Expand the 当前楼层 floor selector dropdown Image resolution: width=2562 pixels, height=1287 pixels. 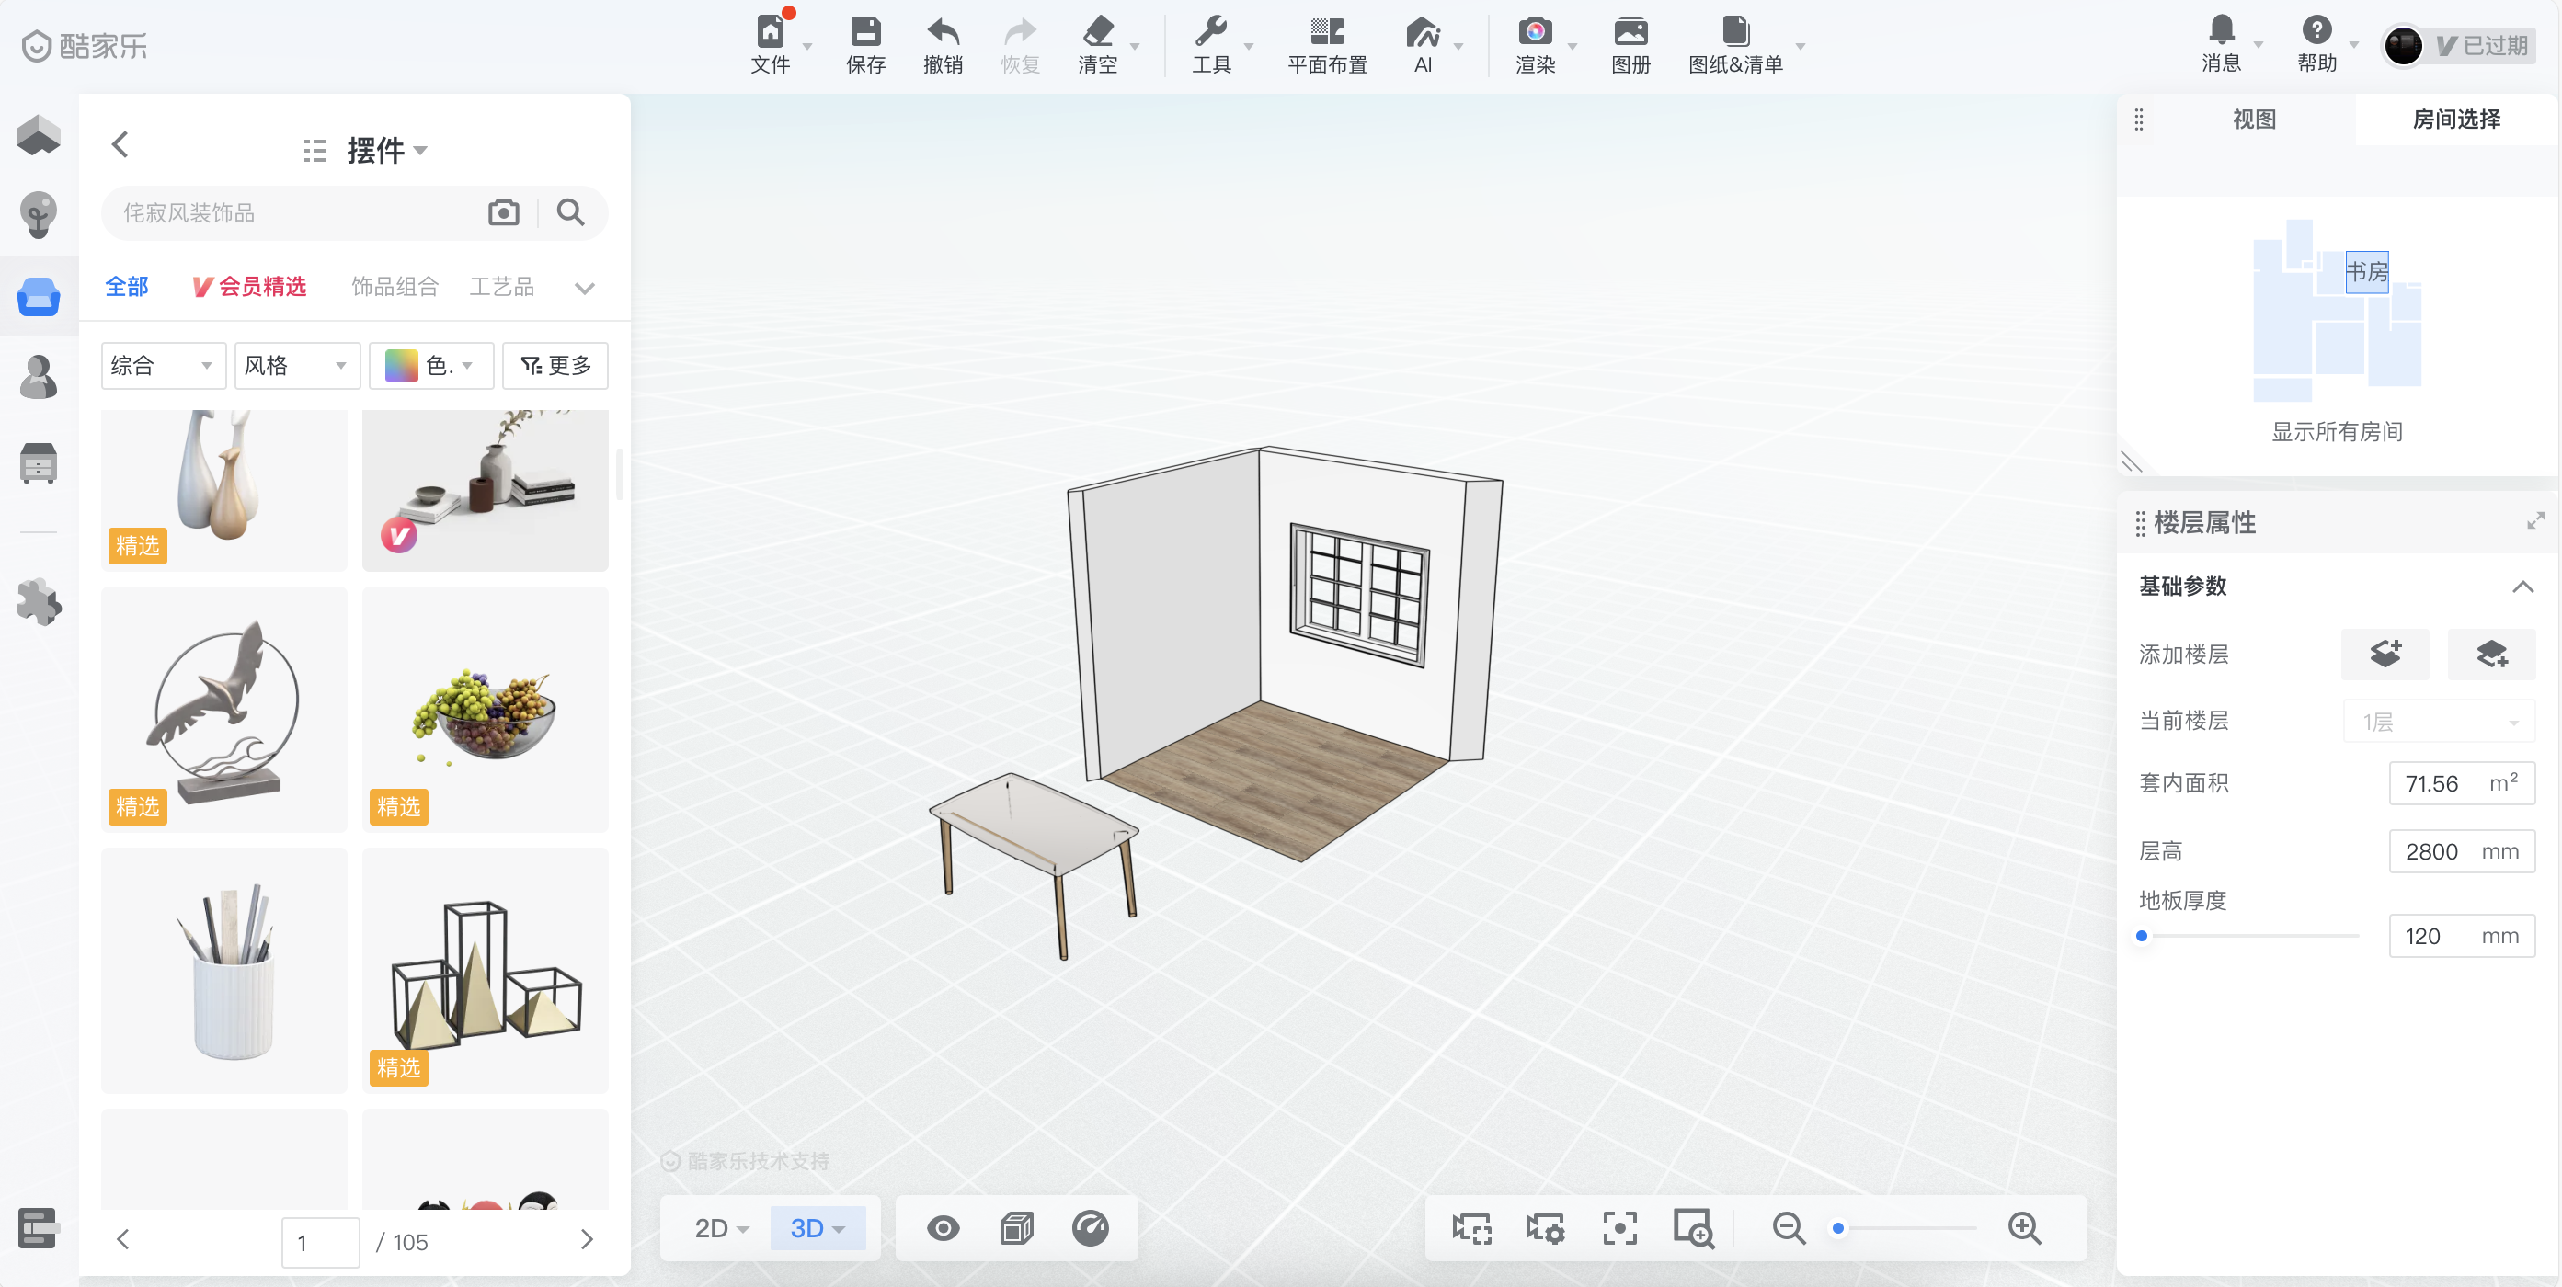point(2438,721)
